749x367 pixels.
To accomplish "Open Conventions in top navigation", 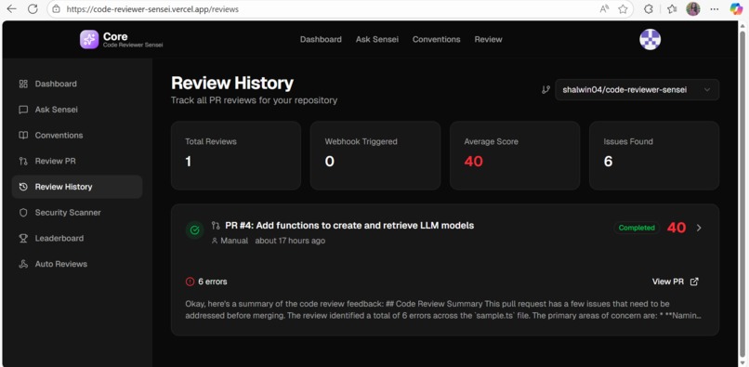I will [436, 39].
